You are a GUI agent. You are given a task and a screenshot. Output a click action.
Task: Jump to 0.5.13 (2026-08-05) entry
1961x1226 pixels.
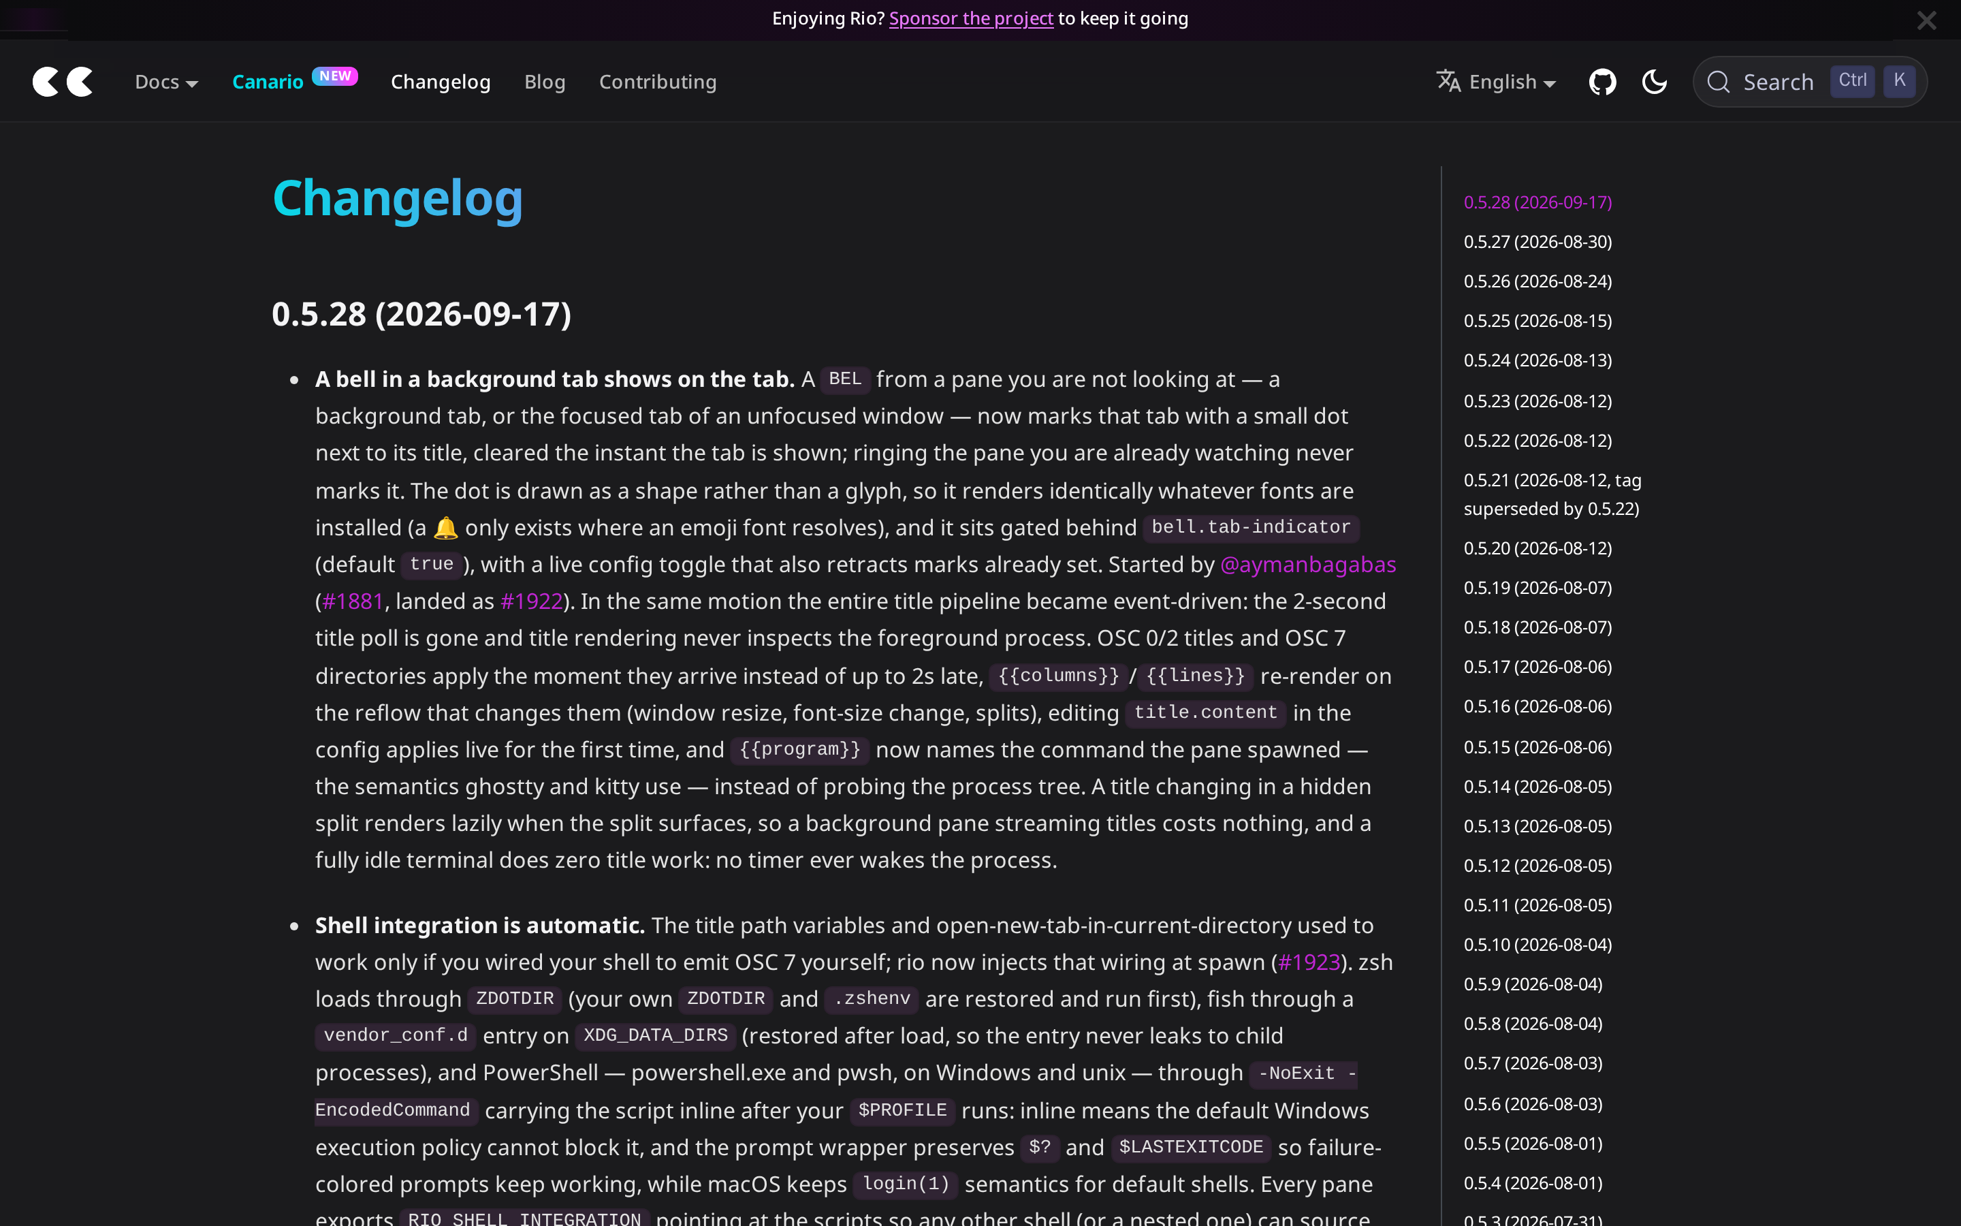click(1537, 826)
